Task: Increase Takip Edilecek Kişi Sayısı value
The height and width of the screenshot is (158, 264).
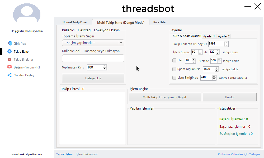Action: 226,43
